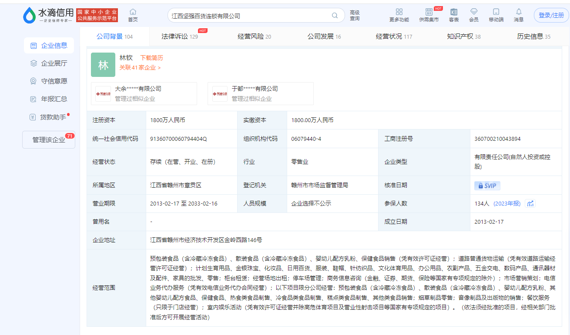Open 移动端 icon
570x335 pixels.
point(496,12)
